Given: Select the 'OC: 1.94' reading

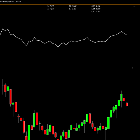Looking at the screenshot, I should click(96, 6).
